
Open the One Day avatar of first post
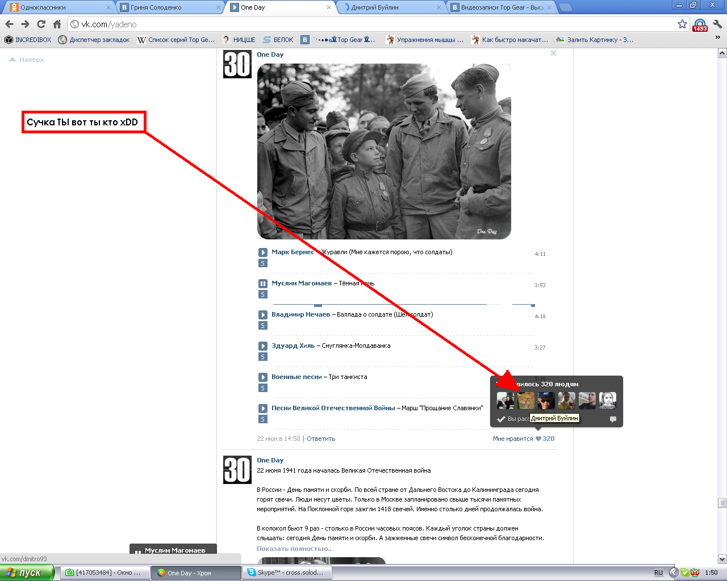pos(237,64)
